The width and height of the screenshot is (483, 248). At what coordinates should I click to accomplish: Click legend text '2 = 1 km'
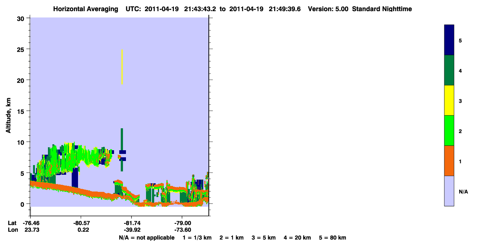click(x=232, y=238)
